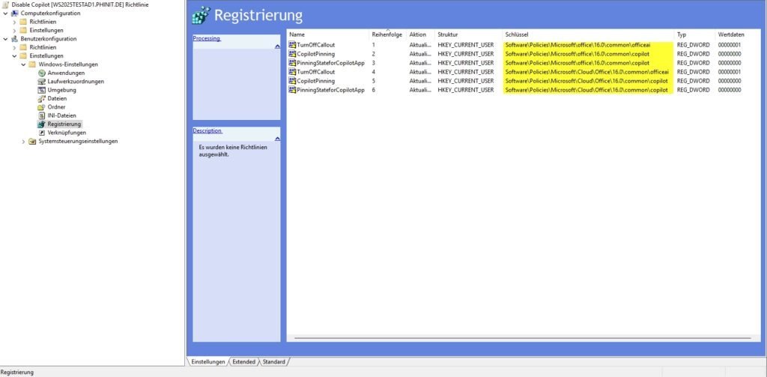Select the Verknüpfungen shortcut icon
The height and width of the screenshot is (377, 767).
pos(42,133)
